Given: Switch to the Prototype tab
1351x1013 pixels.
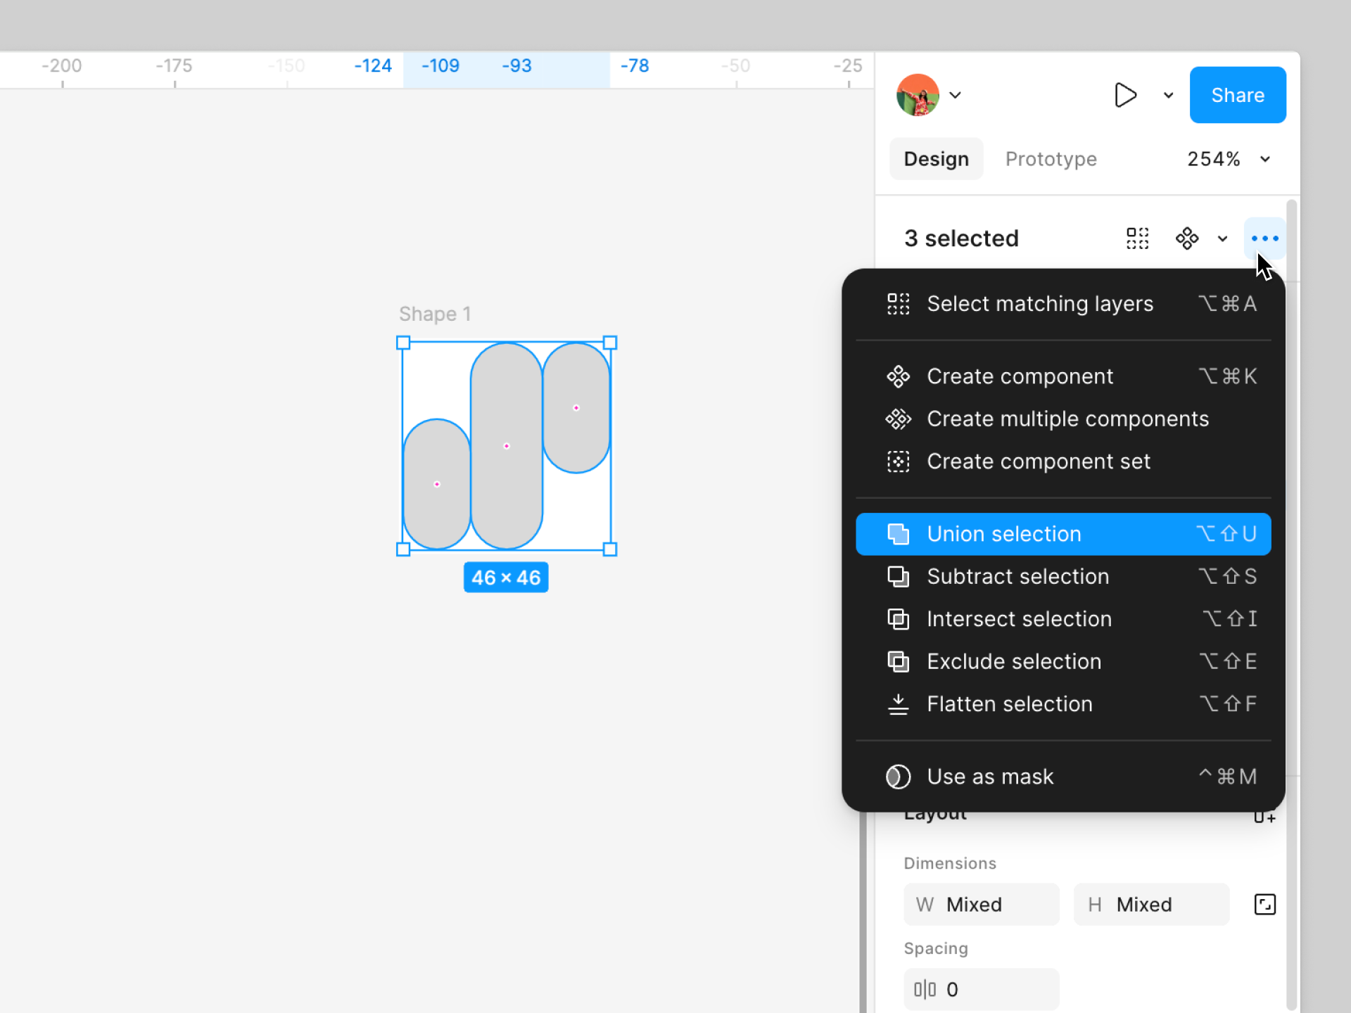Looking at the screenshot, I should (1051, 159).
